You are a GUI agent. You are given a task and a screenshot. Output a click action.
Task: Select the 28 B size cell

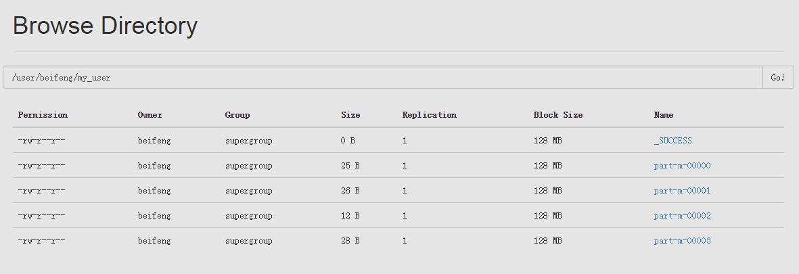click(350, 240)
